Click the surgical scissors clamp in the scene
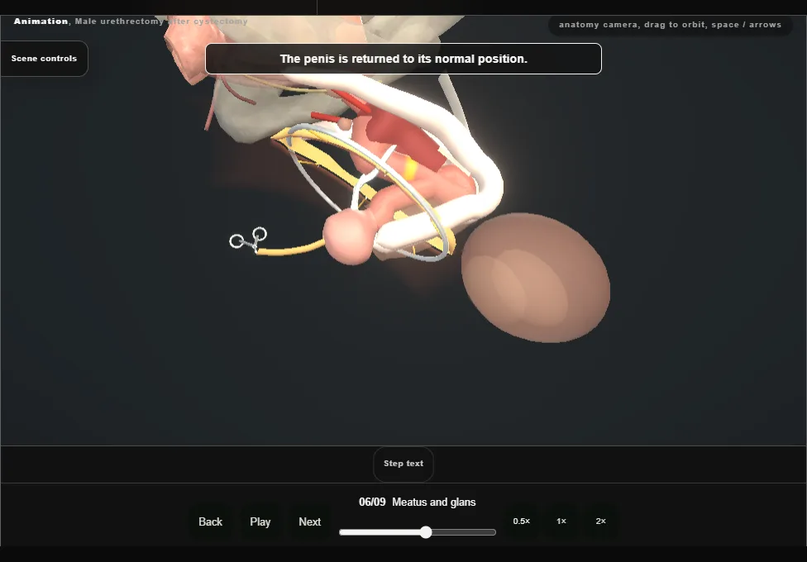 (248, 240)
